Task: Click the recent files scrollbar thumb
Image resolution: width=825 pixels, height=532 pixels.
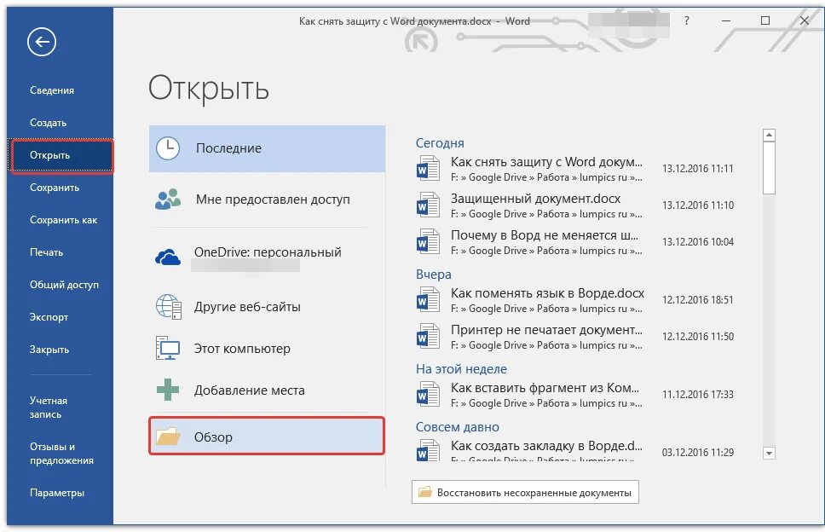Action: [x=770, y=168]
